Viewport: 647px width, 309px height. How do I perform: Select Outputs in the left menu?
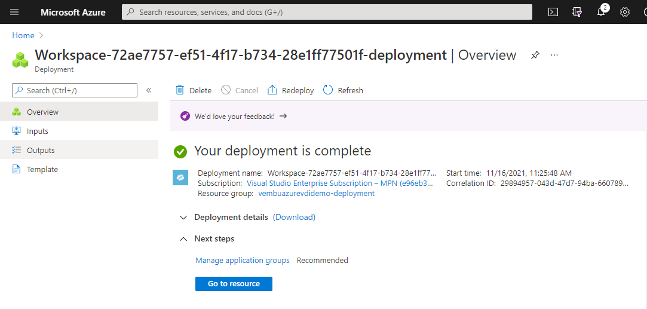coord(79,150)
